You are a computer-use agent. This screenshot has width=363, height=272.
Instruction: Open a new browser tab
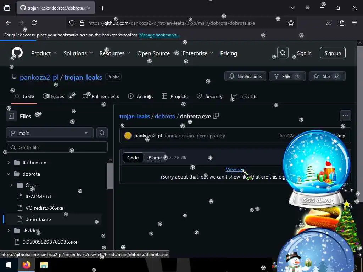pos(102,8)
